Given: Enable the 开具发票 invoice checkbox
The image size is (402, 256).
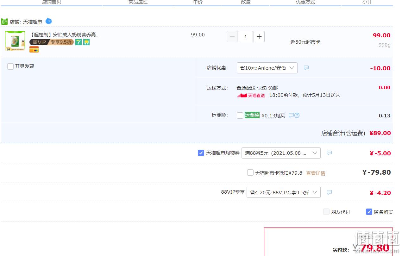Looking at the screenshot, I should (10, 66).
